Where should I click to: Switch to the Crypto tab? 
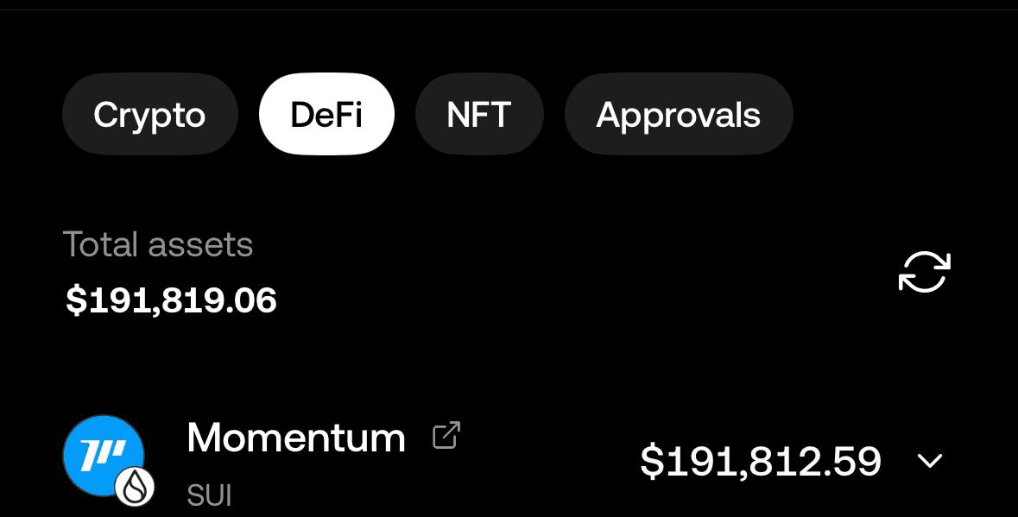coord(150,114)
